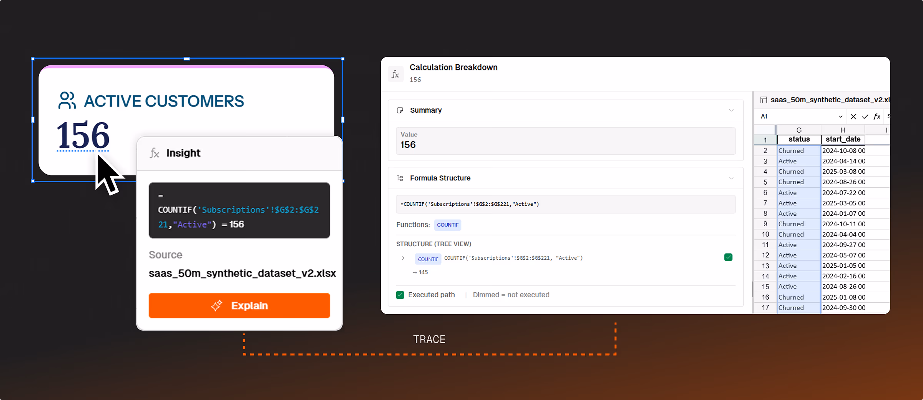Click the COUNTIF formula code block in Insight
Viewport: 923px width, 400px height.
click(x=239, y=210)
